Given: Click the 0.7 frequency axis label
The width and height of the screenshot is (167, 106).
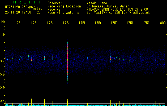Looking at the screenshot, I should 2,88.
